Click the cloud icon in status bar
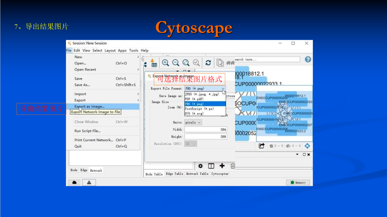 [74, 183]
